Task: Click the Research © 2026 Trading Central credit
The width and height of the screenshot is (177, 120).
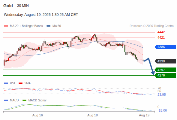Action: tap(152, 26)
